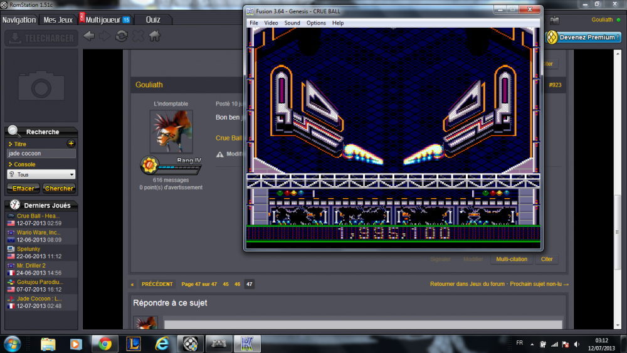627x353 pixels.
Task: Switch to Kega Fusion taskbar icon
Action: (x=247, y=344)
